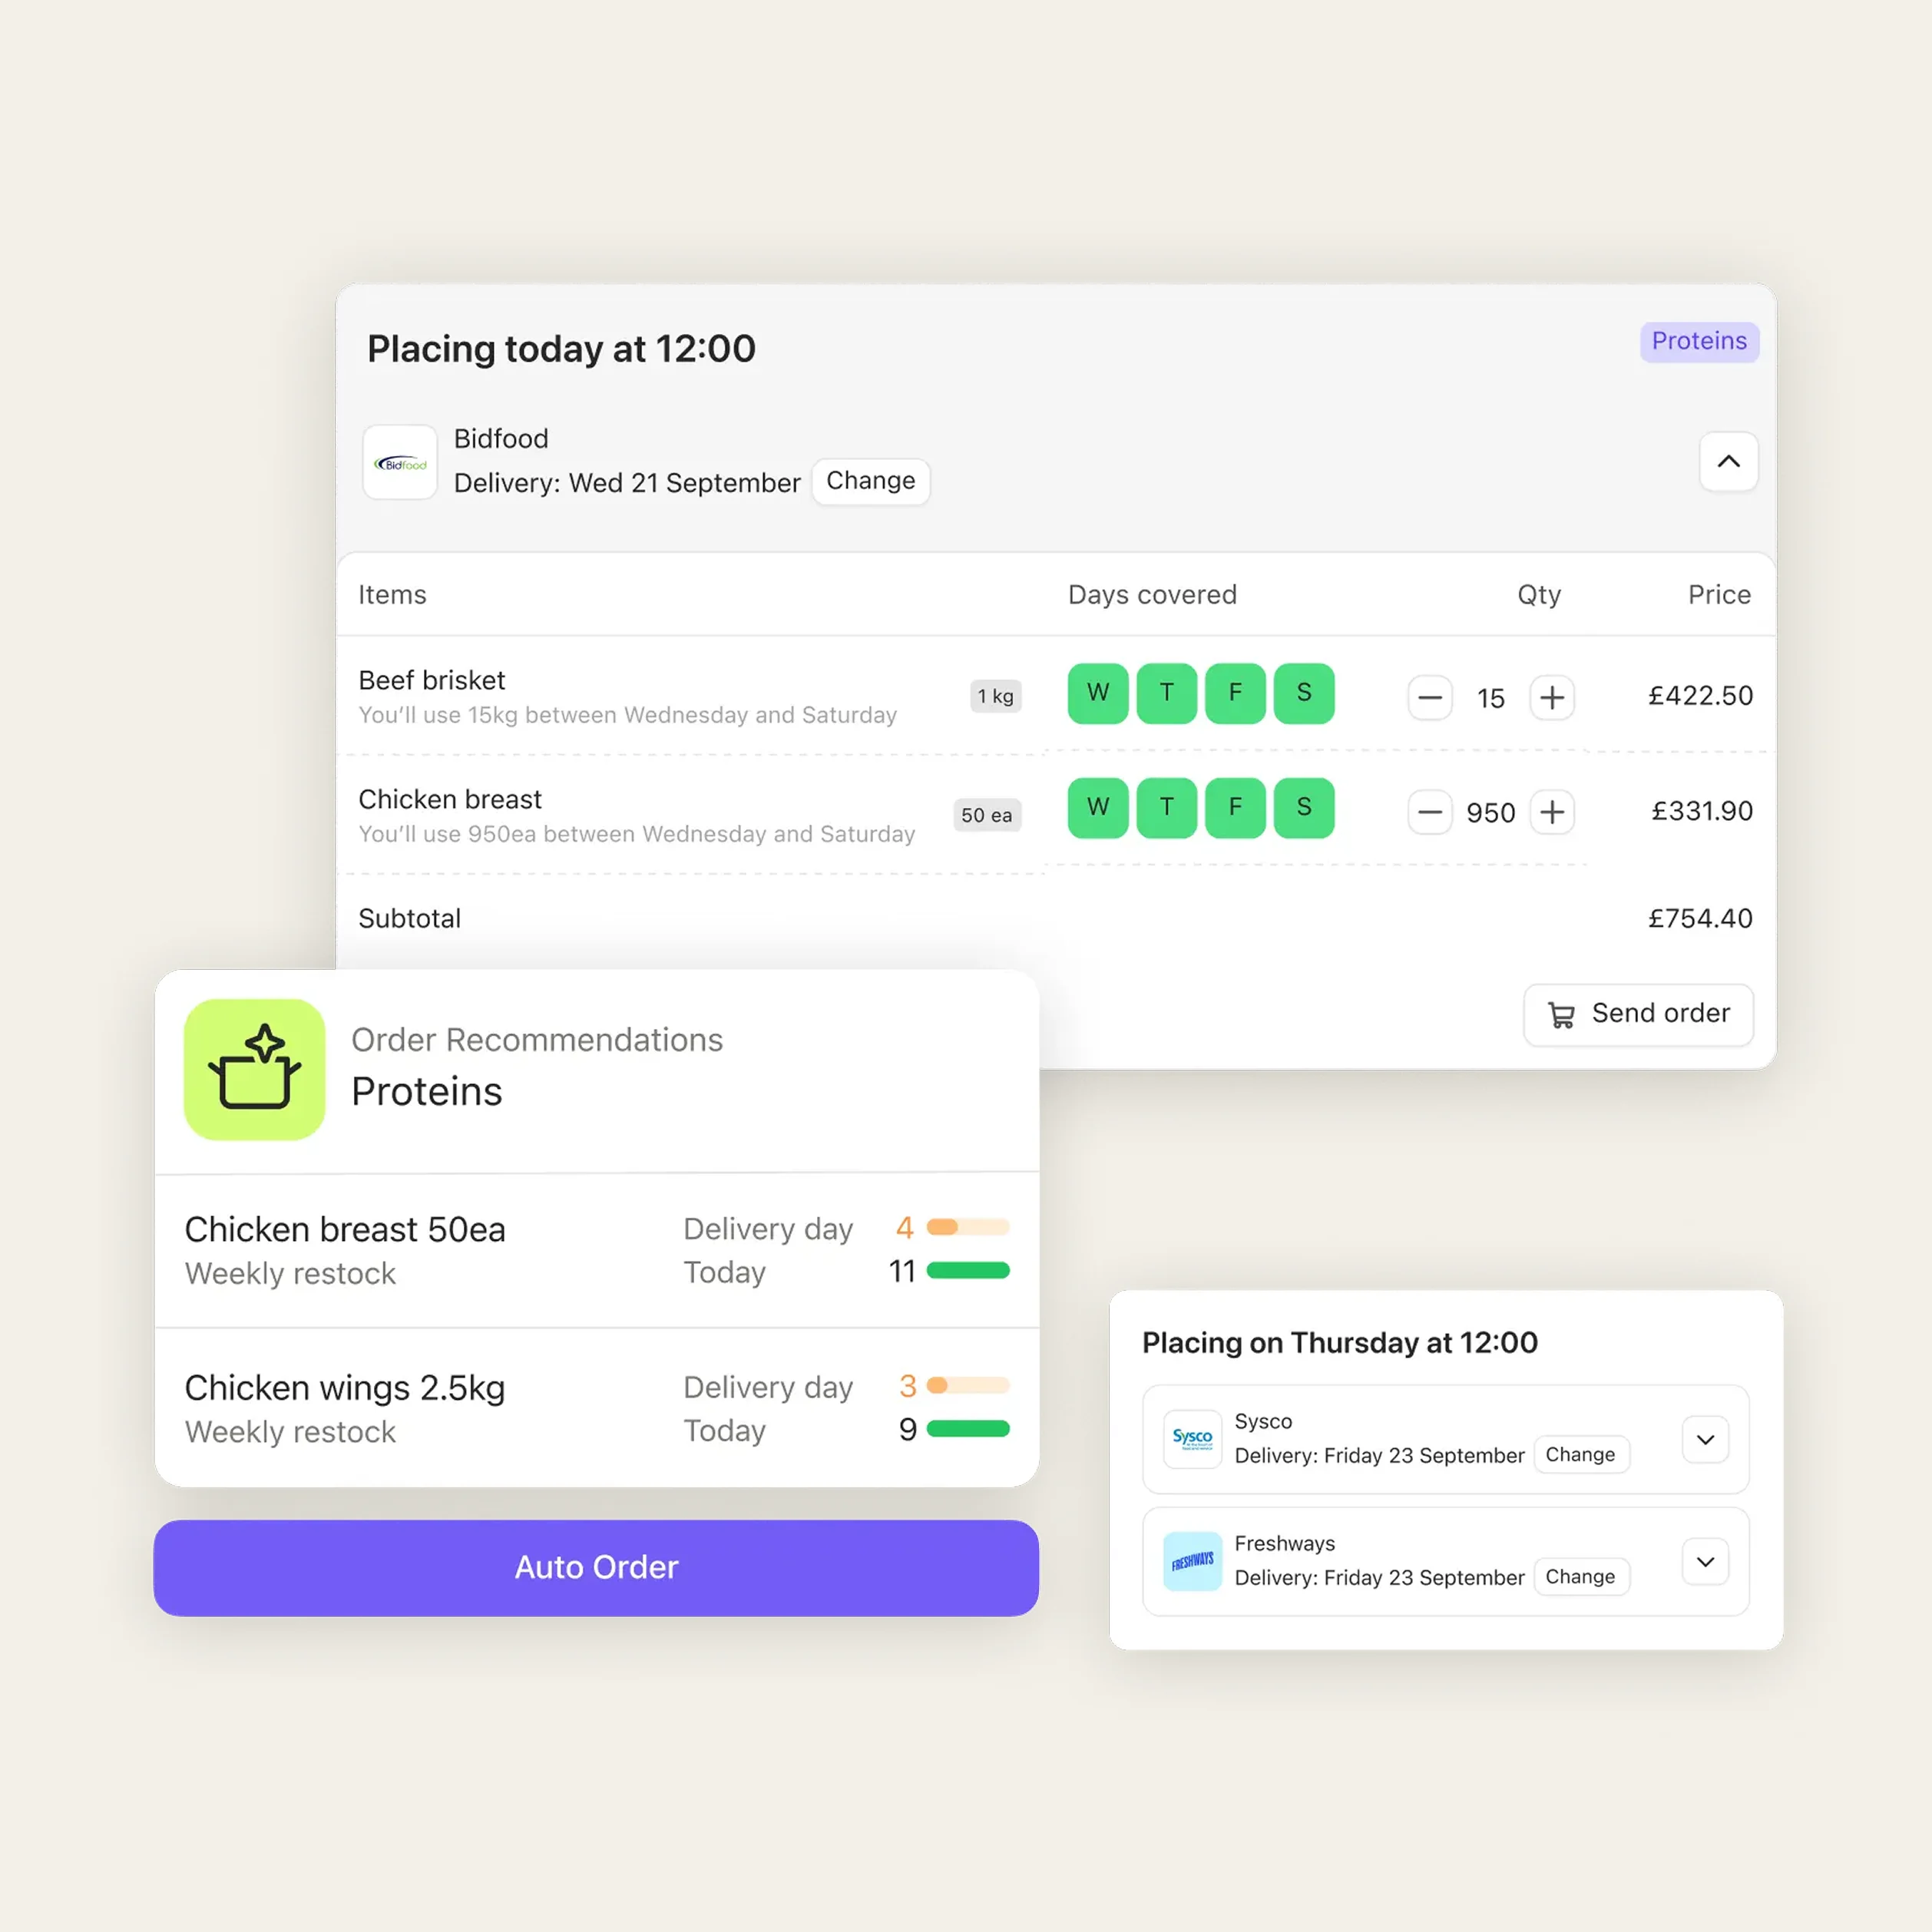1932x1932 pixels.
Task: Click the Beef brisket item name
Action: [432, 680]
